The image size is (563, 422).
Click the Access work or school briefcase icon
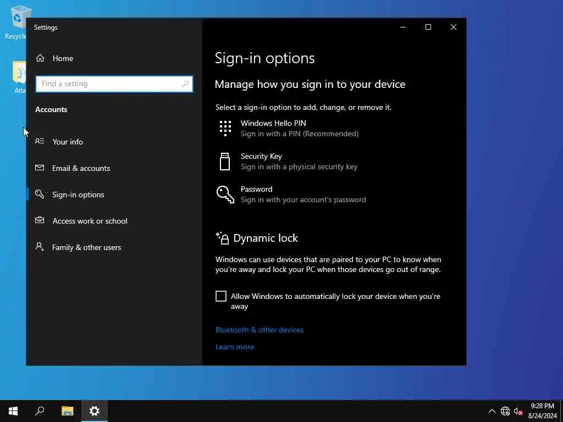pos(40,220)
